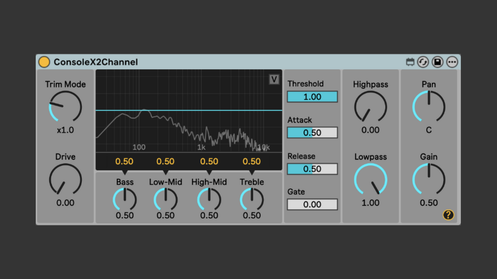Open the three-dots device options menu

click(452, 62)
